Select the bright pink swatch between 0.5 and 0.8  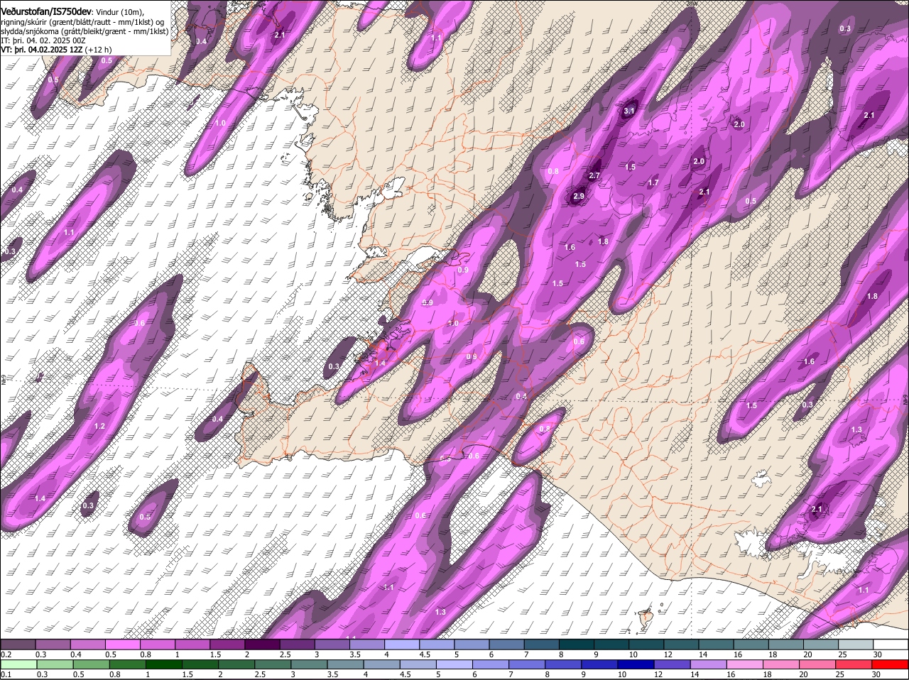click(x=123, y=644)
